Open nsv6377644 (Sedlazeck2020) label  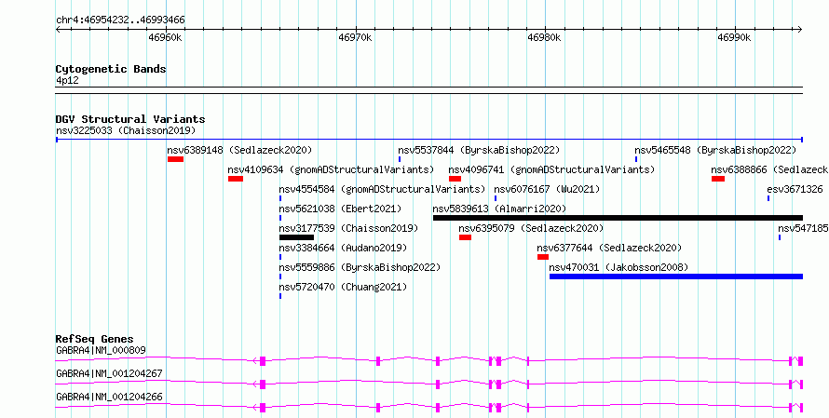pos(609,248)
